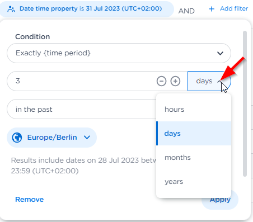Click the plus icon beside Add filter
253x222 pixels.
(212, 9)
